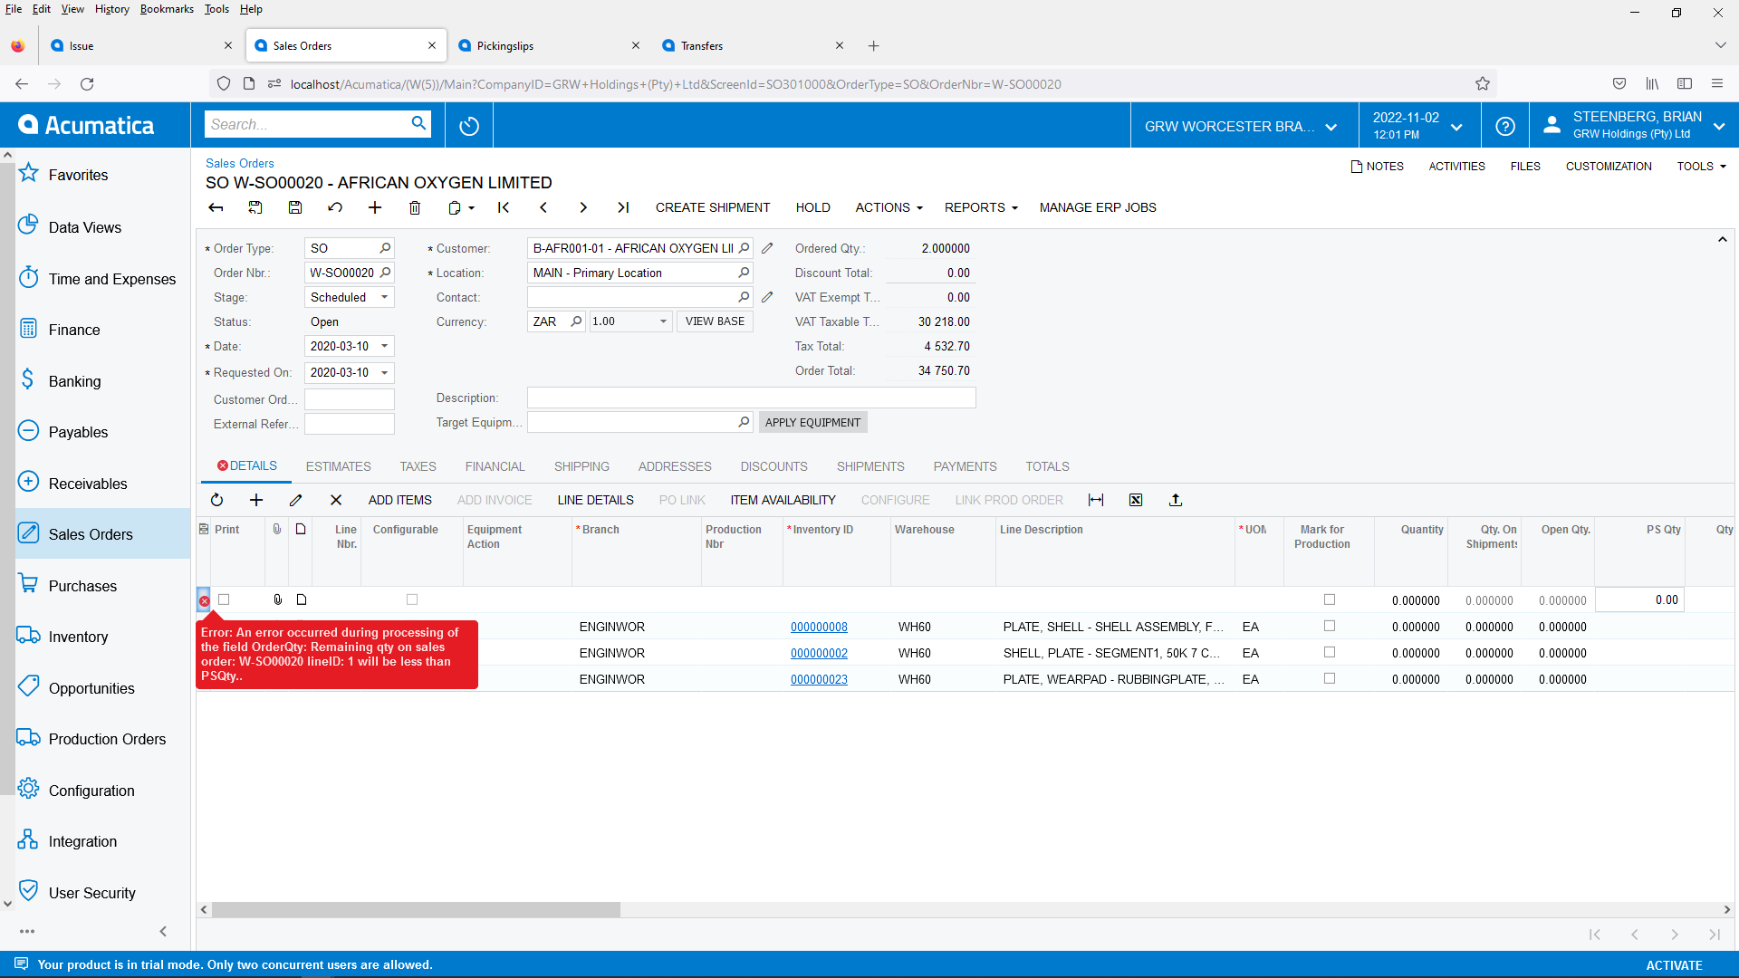This screenshot has width=1739, height=978.
Task: Click Export to Excel grid icon
Action: pyautogui.click(x=1136, y=500)
